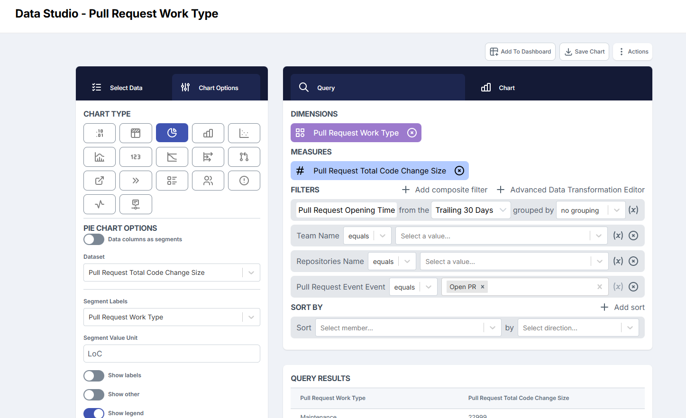The width and height of the screenshot is (686, 418).
Task: Open Advanced Data Transformation Editor
Action: tap(570, 190)
